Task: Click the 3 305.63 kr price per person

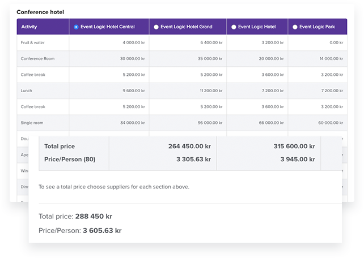Action: pos(193,160)
